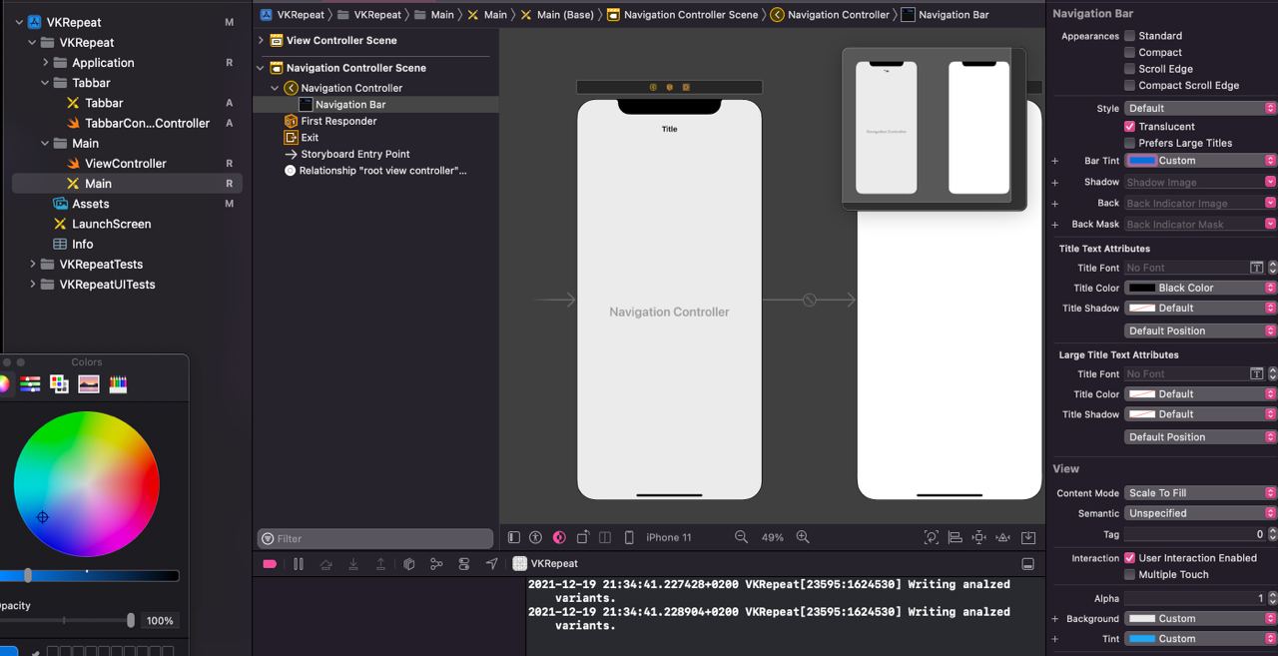Pause program execution in debug bar

pos(298,564)
